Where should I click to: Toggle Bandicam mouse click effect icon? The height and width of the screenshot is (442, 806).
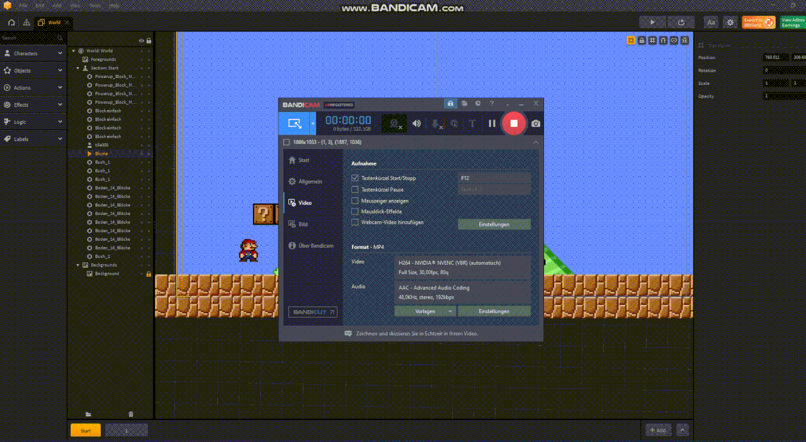click(453, 123)
